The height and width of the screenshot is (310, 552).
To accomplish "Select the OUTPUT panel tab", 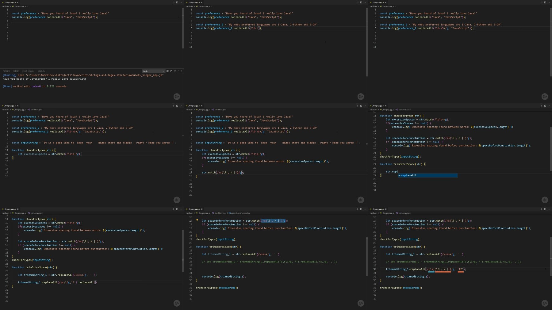I will point(16,71).
